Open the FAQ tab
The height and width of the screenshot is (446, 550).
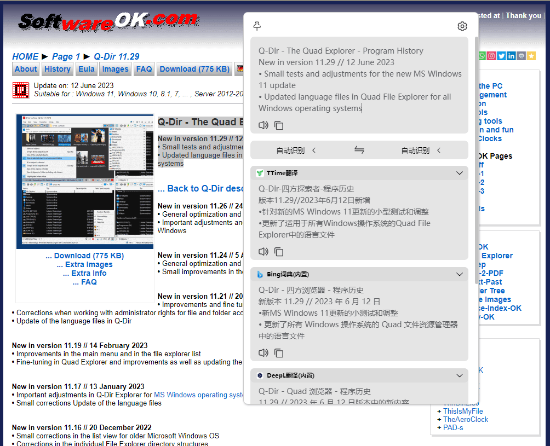point(144,69)
